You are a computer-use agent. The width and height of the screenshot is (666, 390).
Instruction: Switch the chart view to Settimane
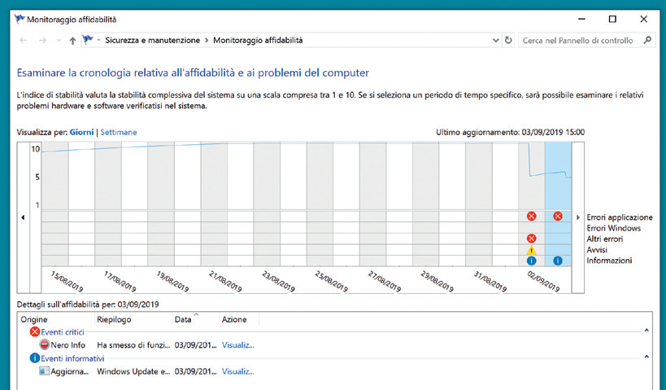click(119, 132)
